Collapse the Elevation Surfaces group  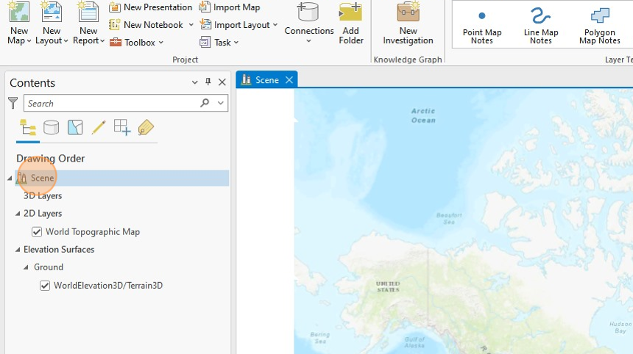click(18, 250)
